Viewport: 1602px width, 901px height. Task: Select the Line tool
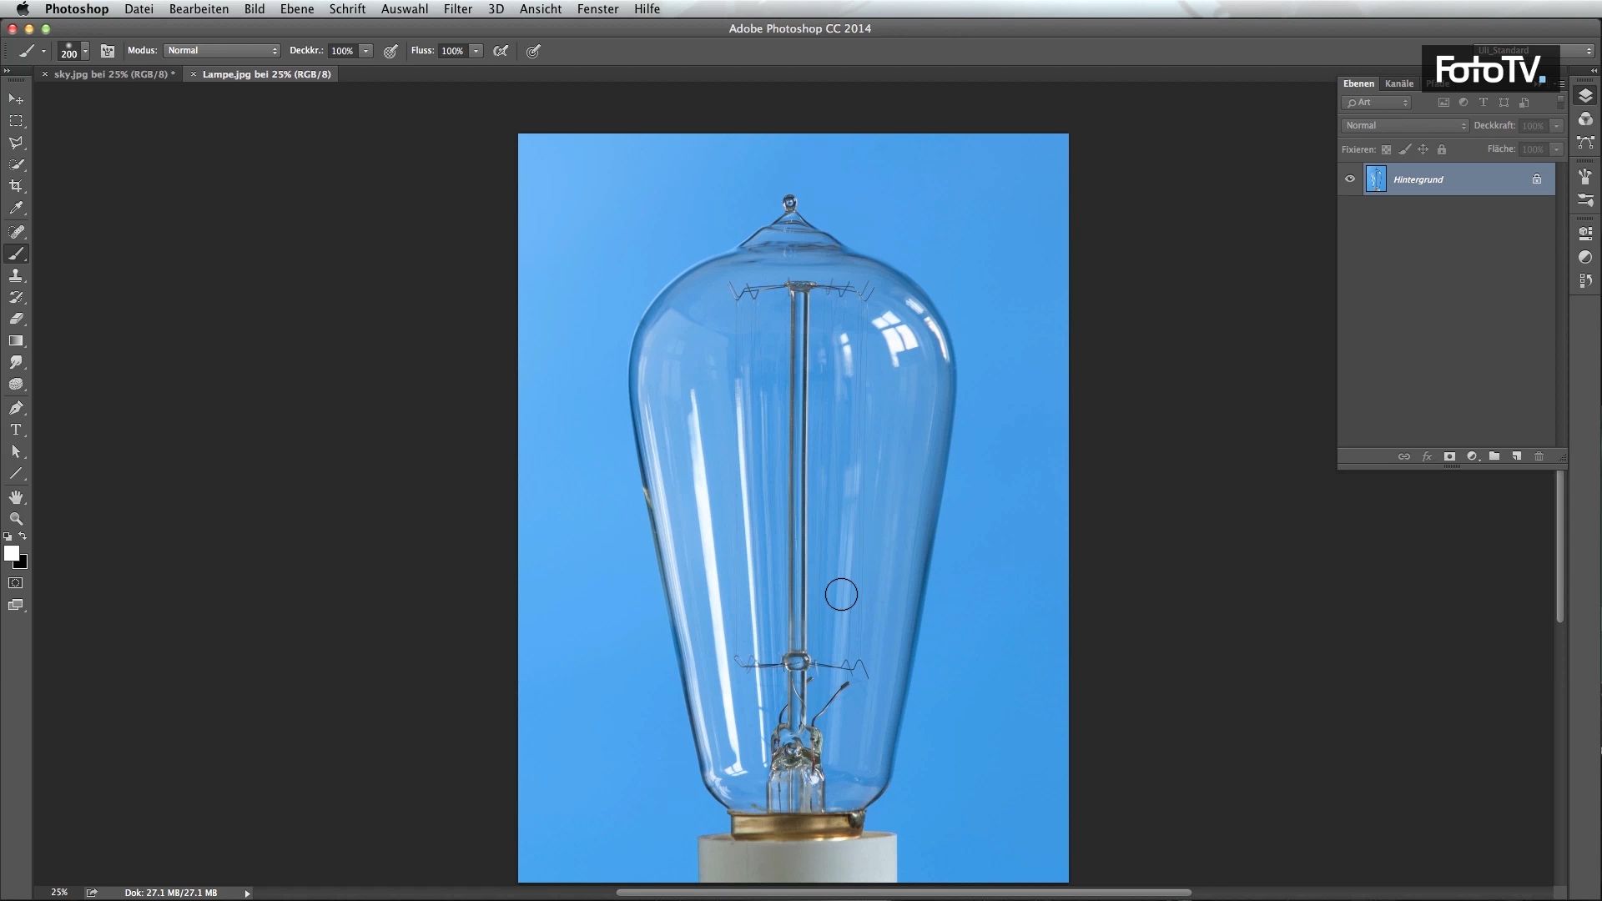point(16,473)
